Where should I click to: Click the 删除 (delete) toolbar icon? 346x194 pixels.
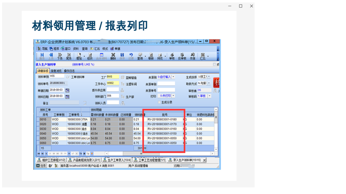point(113,56)
